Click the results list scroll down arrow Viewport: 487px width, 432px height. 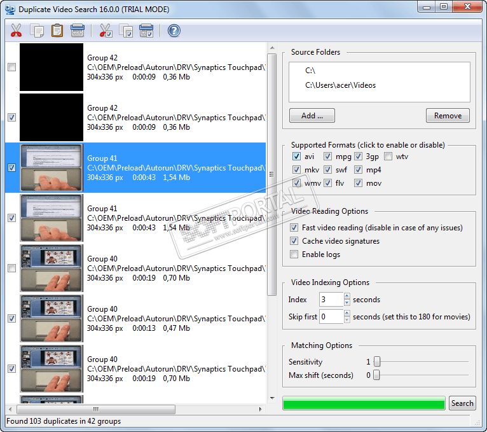click(x=272, y=398)
